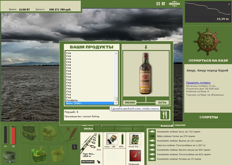Image resolution: width=232 pixels, height=165 pixels.
Task: Click the depth profile chart
Action: [x=208, y=12]
